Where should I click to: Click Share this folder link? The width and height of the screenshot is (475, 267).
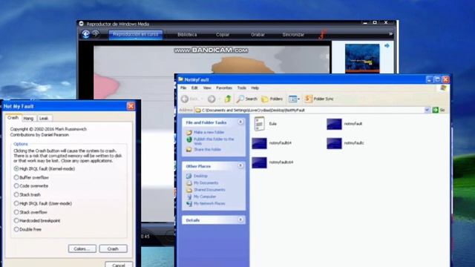click(x=208, y=150)
